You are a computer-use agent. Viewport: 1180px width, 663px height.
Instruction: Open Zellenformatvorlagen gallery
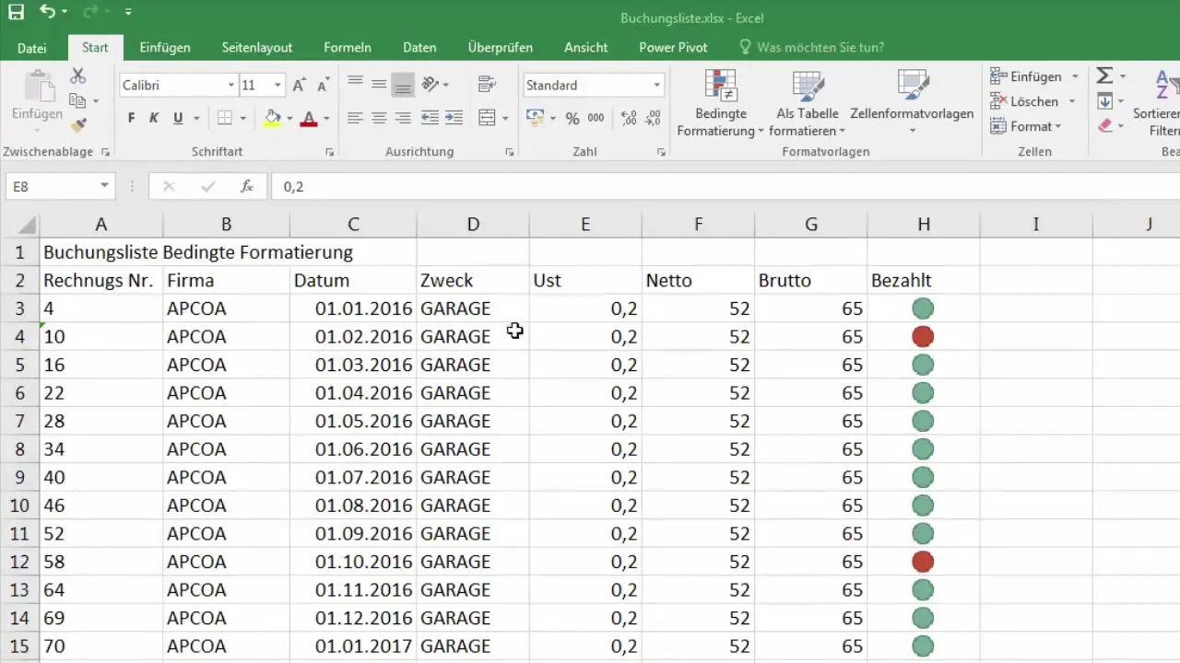click(912, 103)
